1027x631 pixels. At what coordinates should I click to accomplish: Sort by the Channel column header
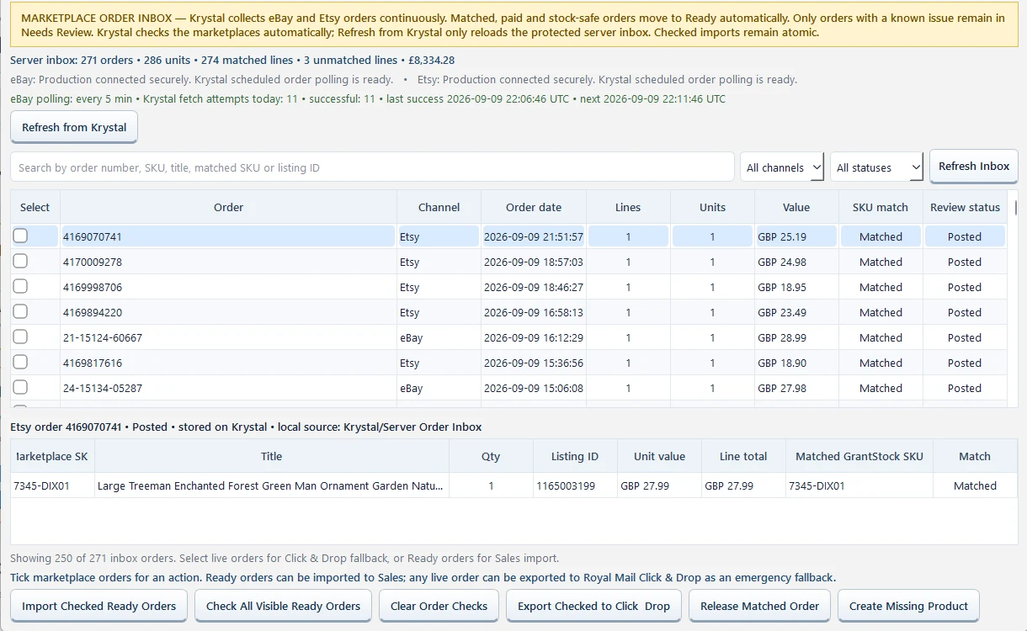(x=439, y=207)
